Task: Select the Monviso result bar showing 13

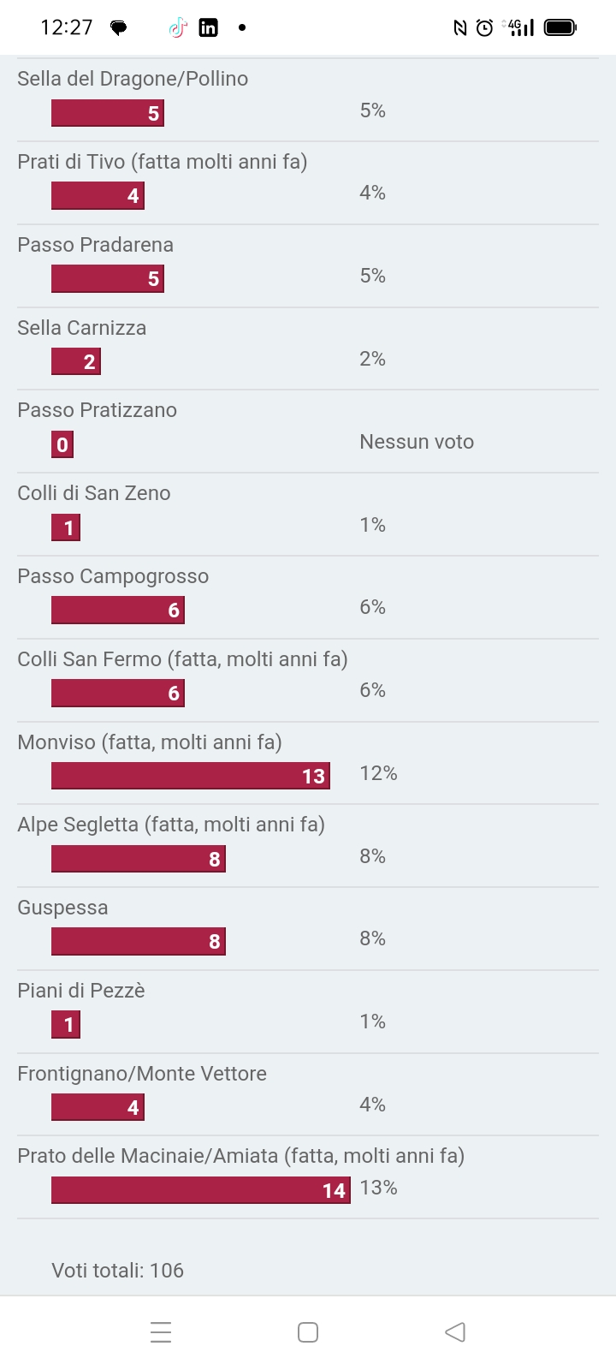Action: (191, 776)
